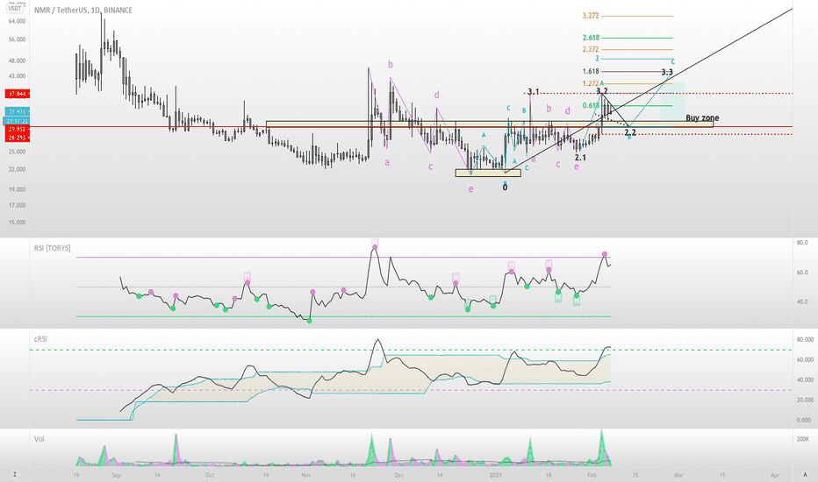Click the USDT currency button
This screenshot has height=482, width=818.
point(15,8)
